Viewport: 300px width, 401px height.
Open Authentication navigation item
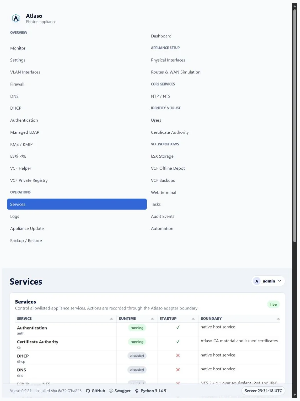(24, 120)
